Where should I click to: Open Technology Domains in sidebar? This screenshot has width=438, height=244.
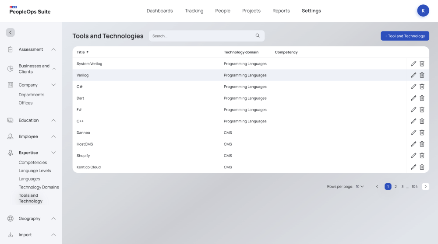[39, 187]
